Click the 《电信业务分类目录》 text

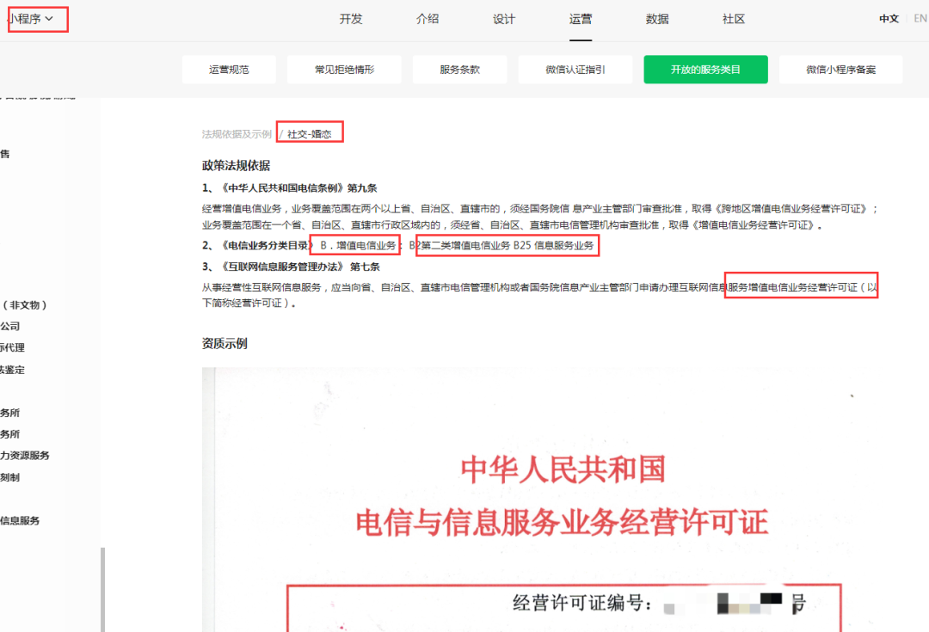pos(266,245)
